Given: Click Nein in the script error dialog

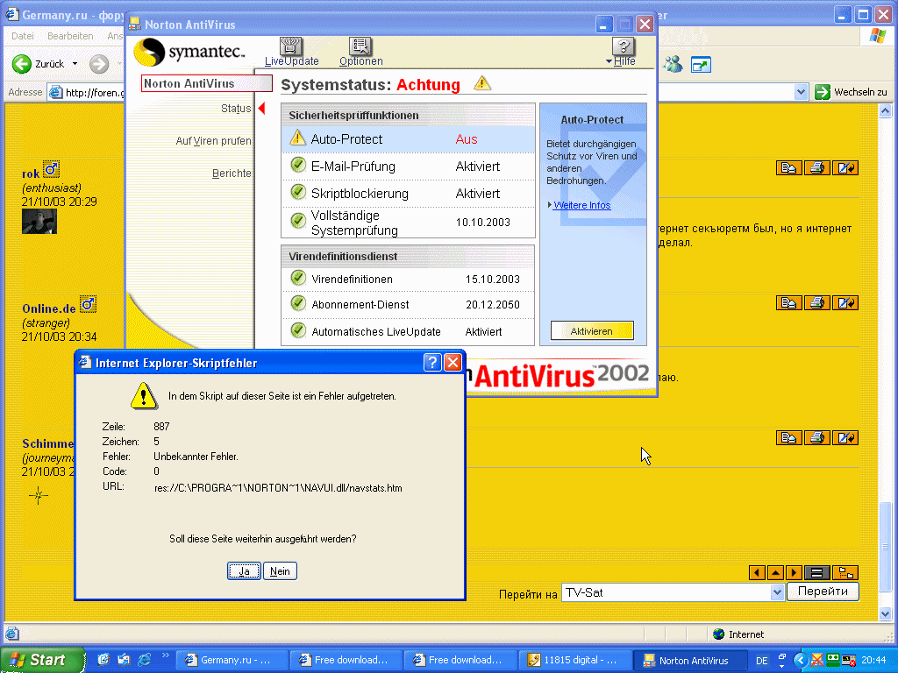Looking at the screenshot, I should click(x=280, y=571).
